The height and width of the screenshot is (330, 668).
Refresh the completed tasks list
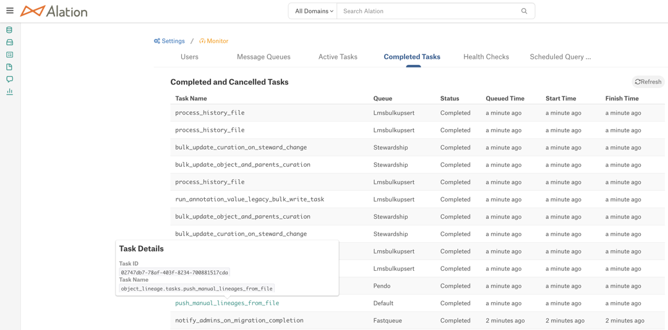pos(648,82)
